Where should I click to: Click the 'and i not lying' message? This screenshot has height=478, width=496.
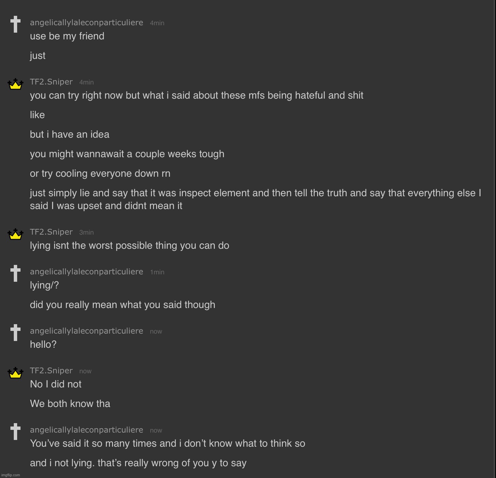[138, 463]
